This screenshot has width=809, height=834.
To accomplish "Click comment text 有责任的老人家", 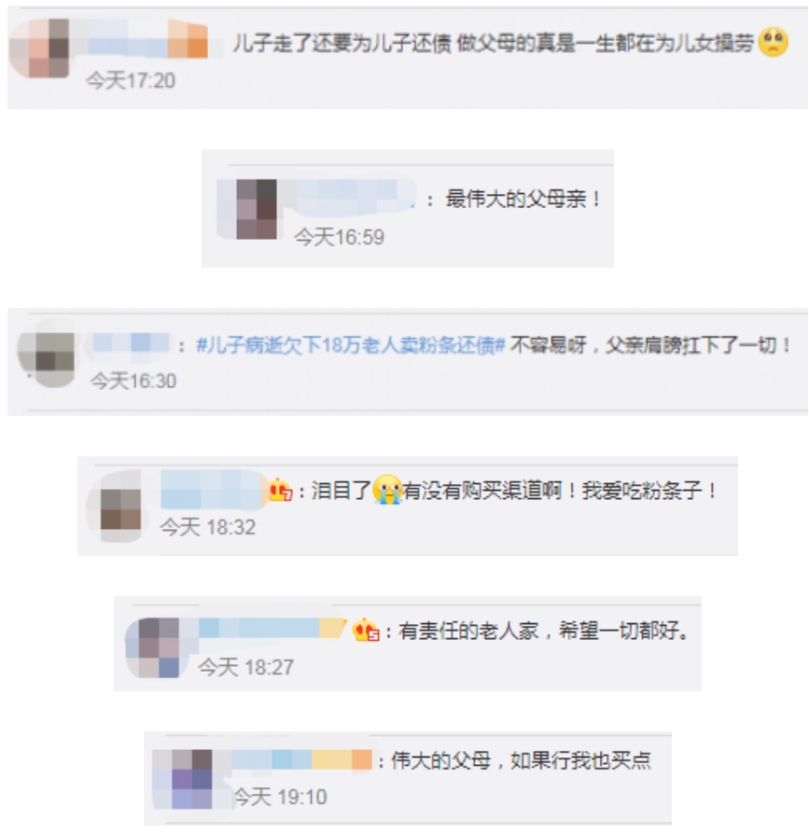I will point(468,632).
